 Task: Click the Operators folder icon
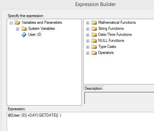coord(94,53)
